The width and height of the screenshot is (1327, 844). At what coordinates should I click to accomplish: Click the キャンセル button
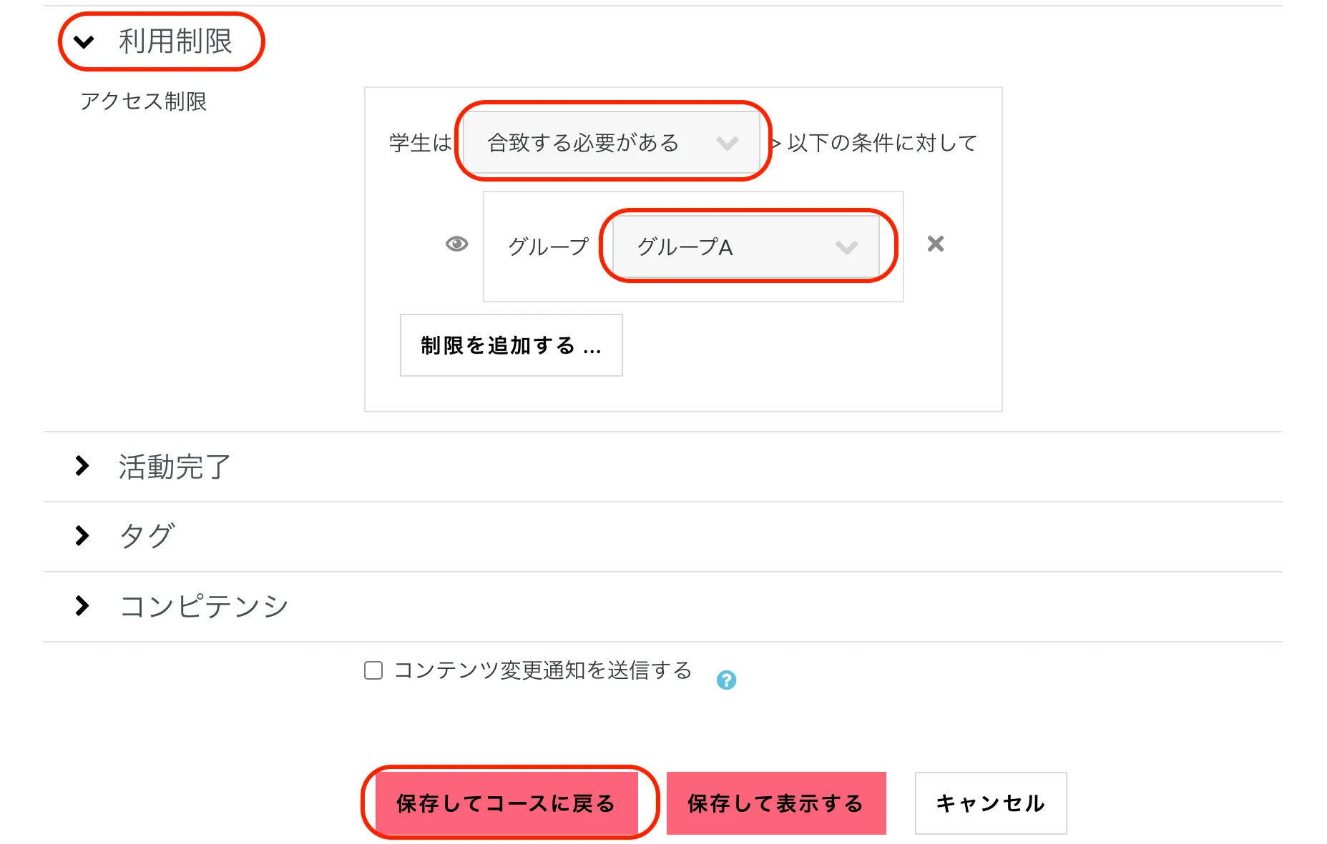point(990,803)
